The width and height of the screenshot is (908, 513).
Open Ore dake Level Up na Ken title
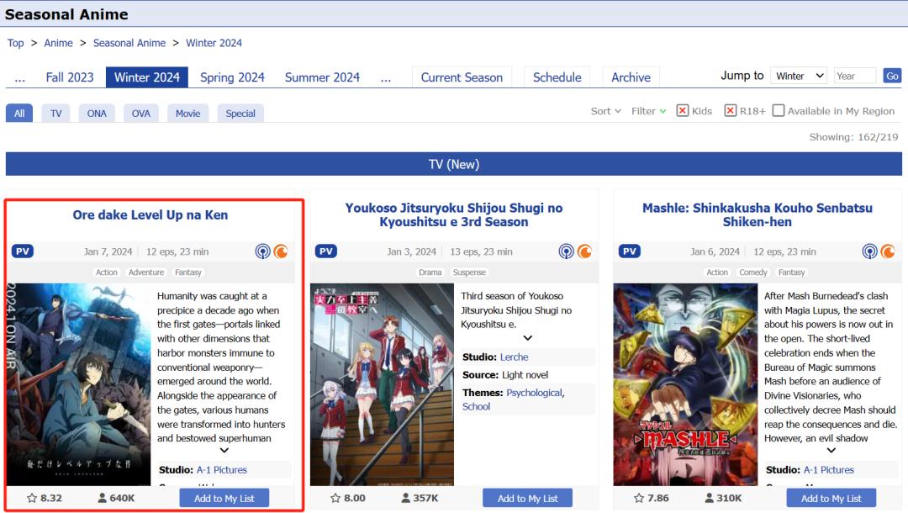[150, 214]
